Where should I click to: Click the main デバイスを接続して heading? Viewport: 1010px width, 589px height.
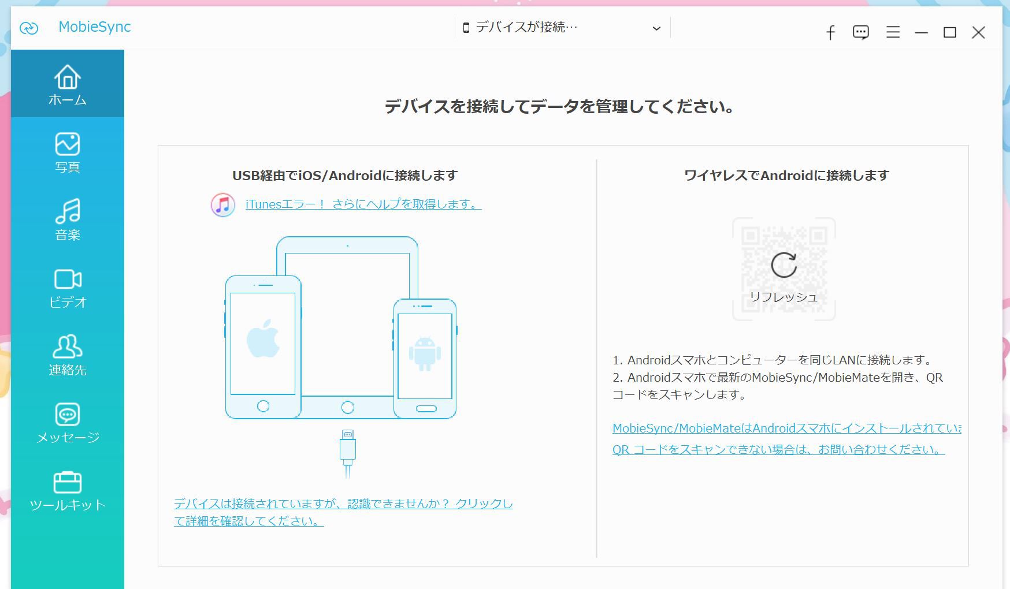(x=559, y=107)
